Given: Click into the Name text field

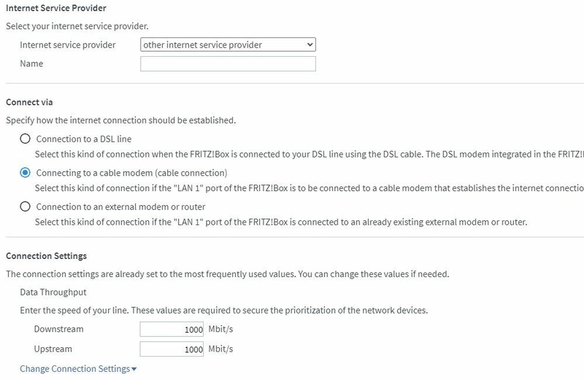Looking at the screenshot, I should [227, 64].
